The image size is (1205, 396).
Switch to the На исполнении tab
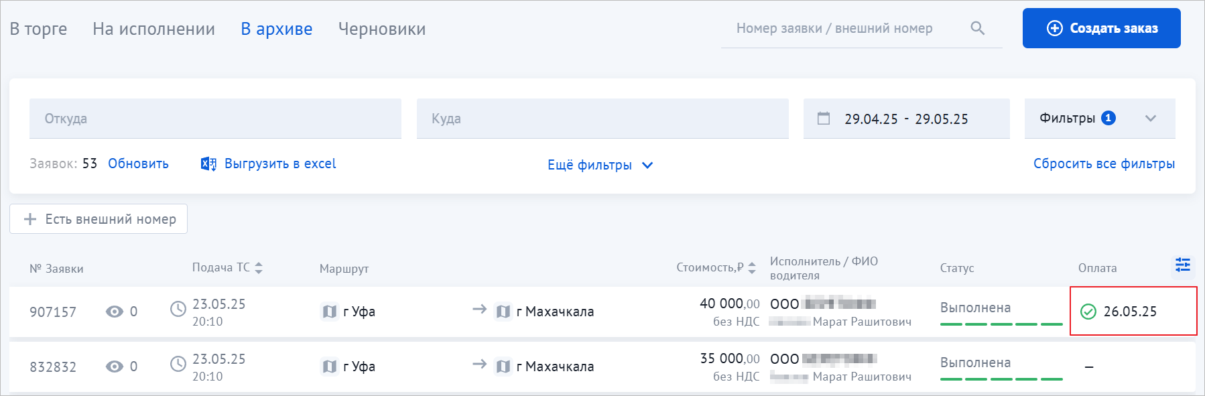[153, 29]
